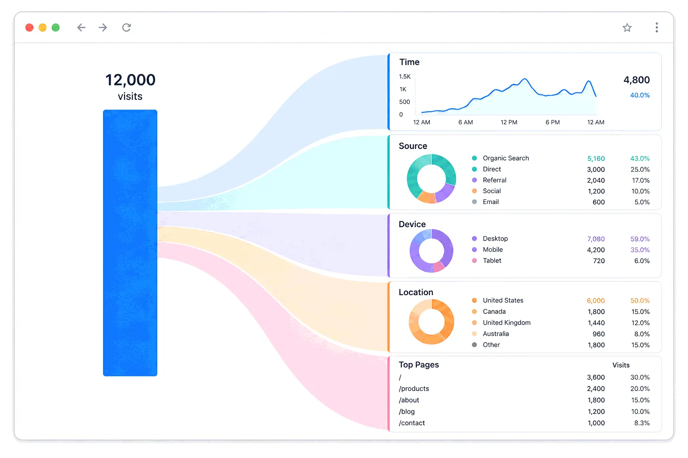Click the Top Pages heading
This screenshot has width=688, height=458.
point(419,365)
